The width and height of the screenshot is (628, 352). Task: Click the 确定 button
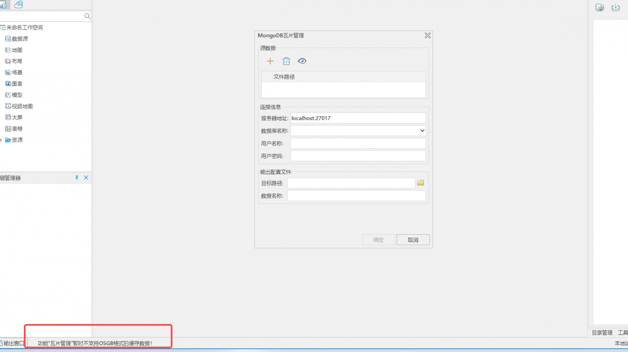(378, 240)
